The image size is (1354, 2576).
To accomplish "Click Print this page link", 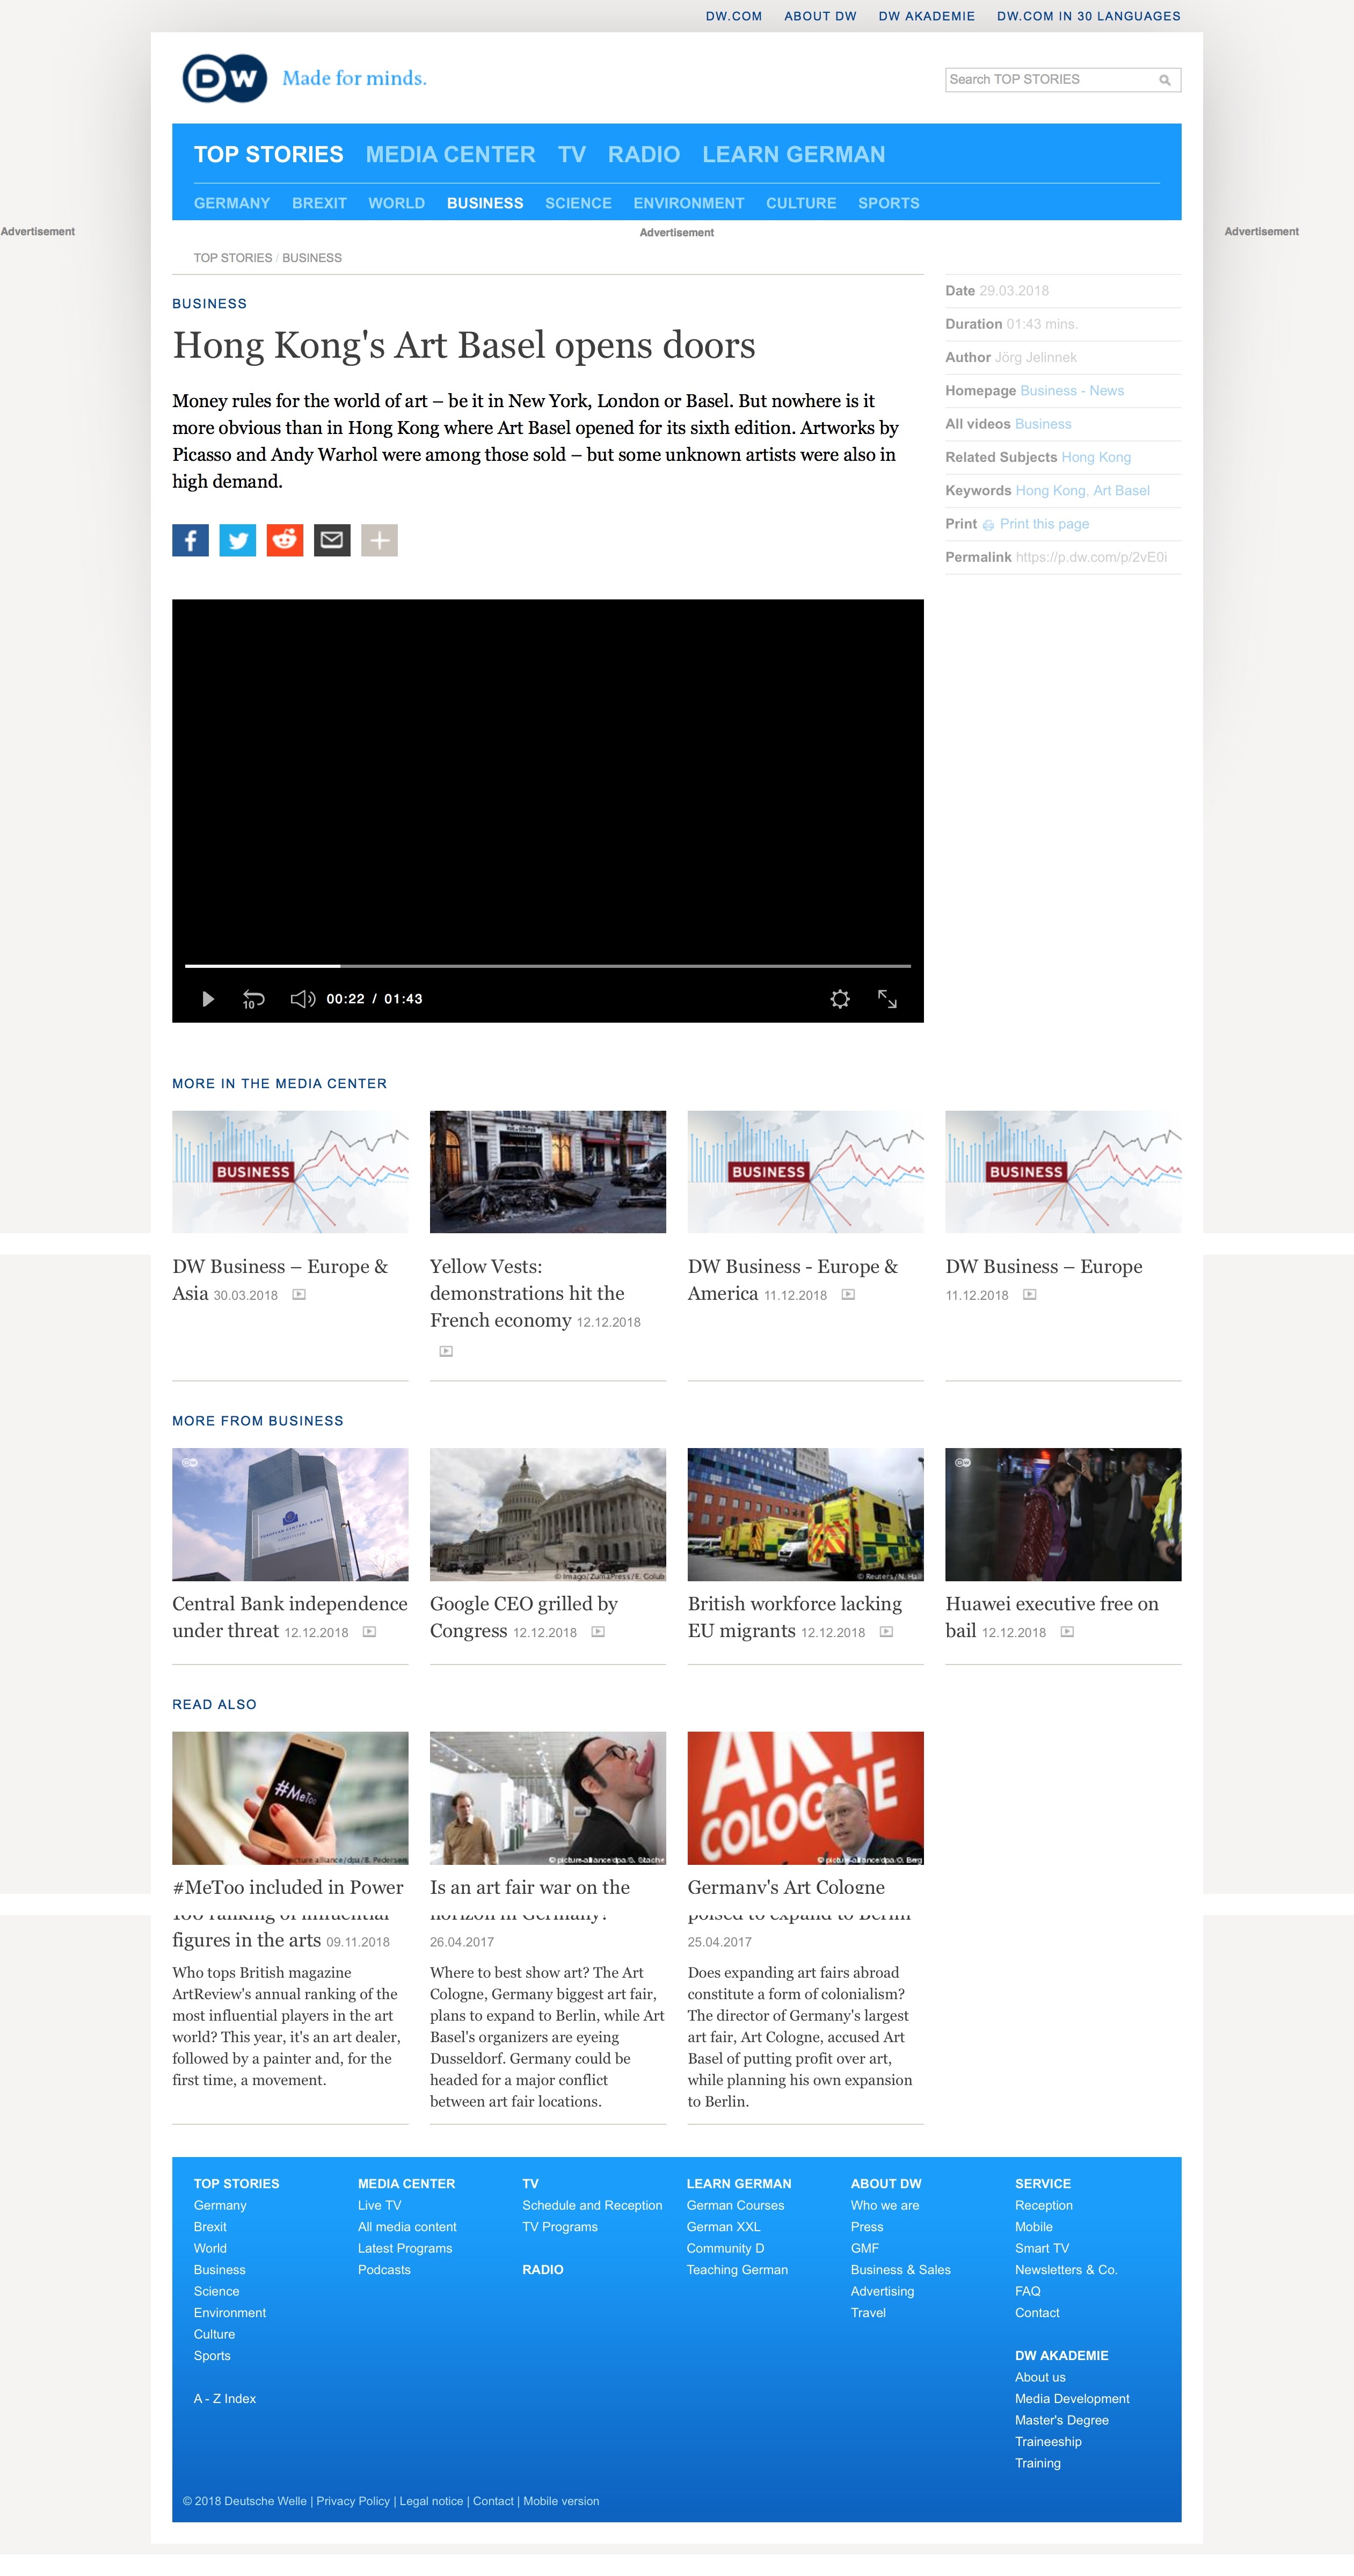I will point(1044,524).
